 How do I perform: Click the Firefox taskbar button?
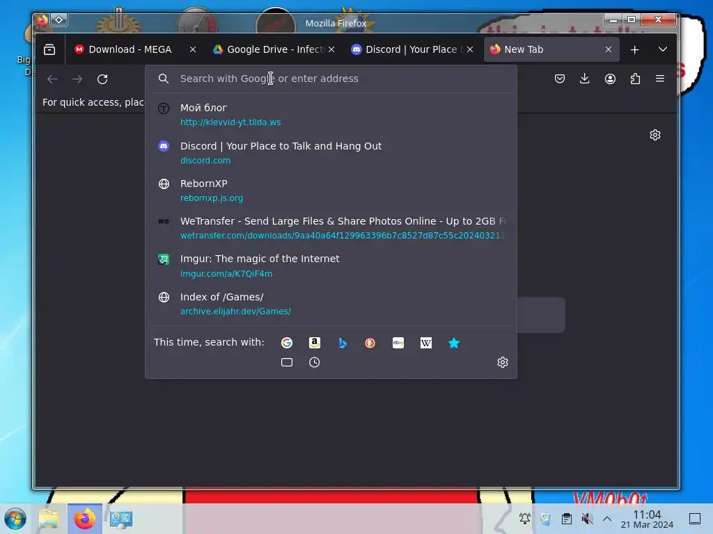pos(84,519)
